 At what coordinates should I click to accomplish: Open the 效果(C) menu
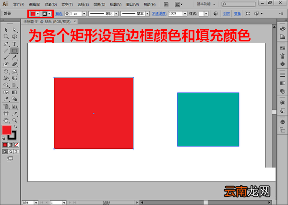point(99,4)
